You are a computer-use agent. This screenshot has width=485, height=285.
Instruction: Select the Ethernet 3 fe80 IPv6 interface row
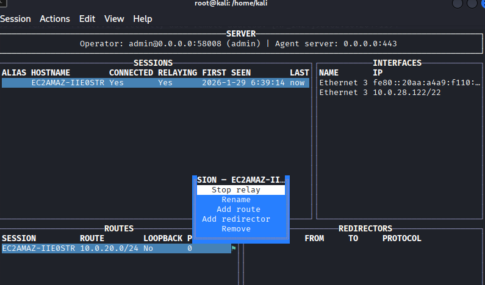coord(400,83)
